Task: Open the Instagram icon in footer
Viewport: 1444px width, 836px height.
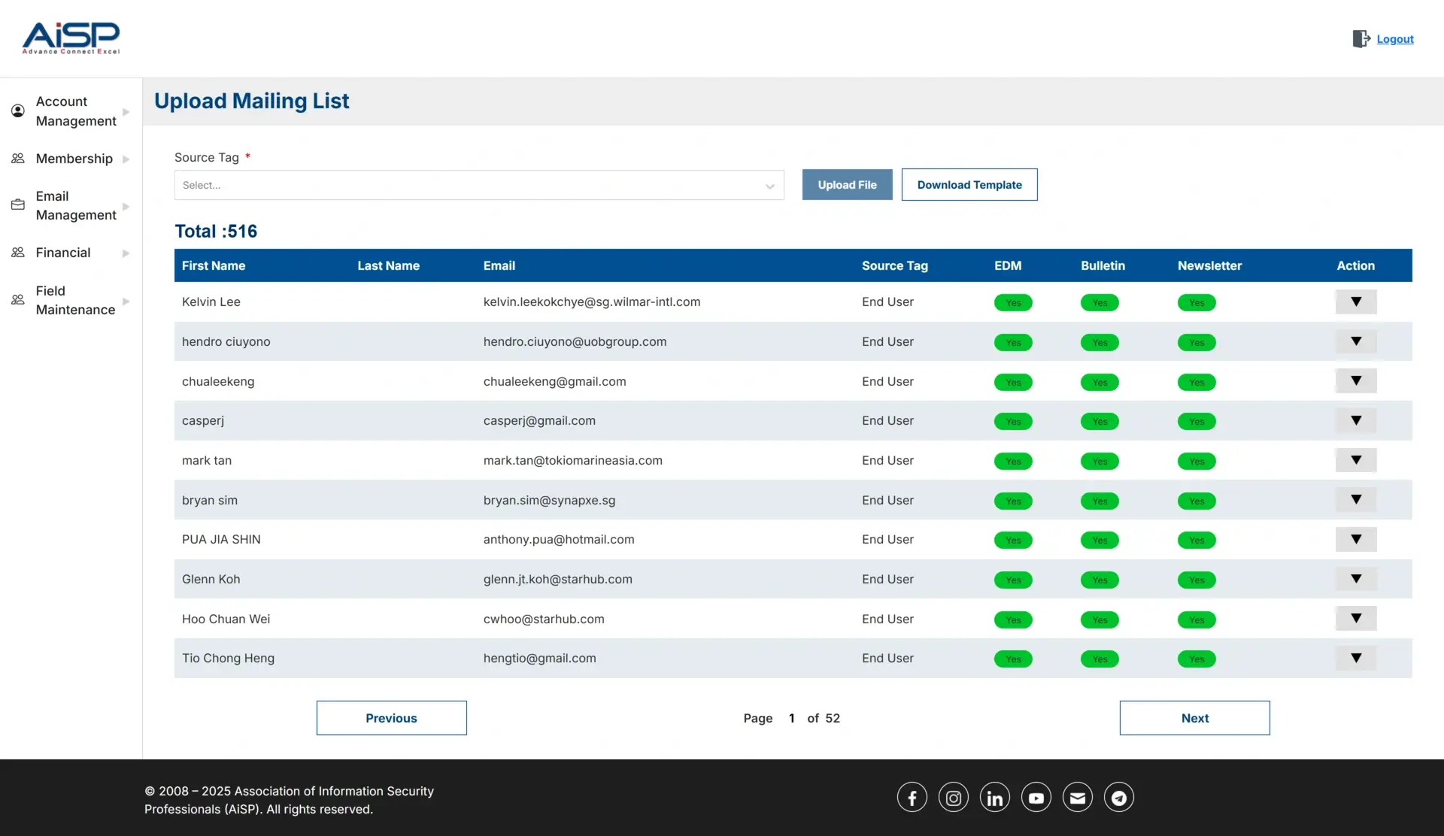Action: pos(953,798)
